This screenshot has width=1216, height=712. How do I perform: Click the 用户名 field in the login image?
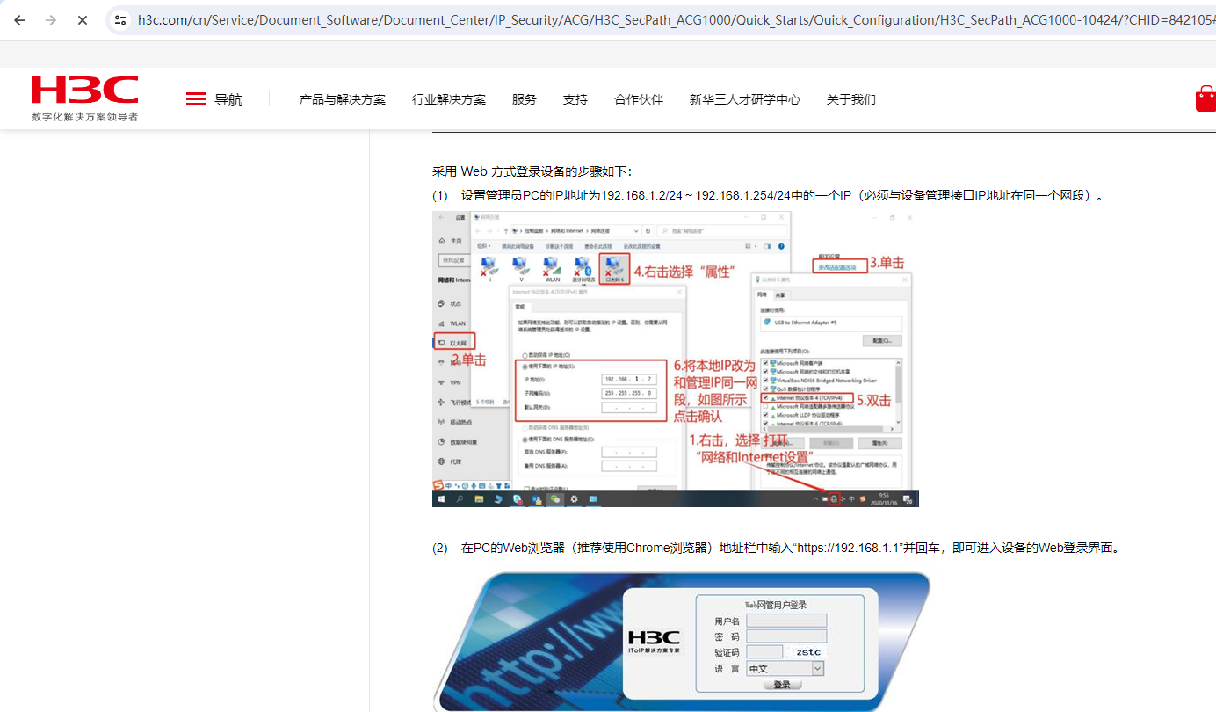point(786,621)
